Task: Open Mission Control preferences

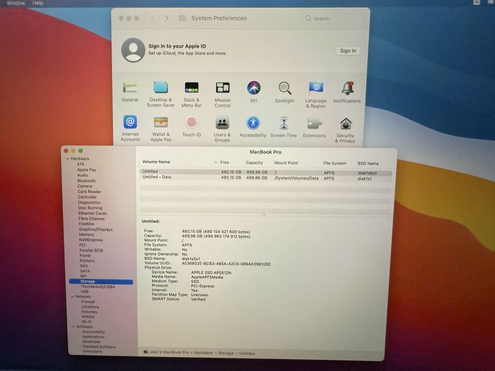Action: point(223,88)
